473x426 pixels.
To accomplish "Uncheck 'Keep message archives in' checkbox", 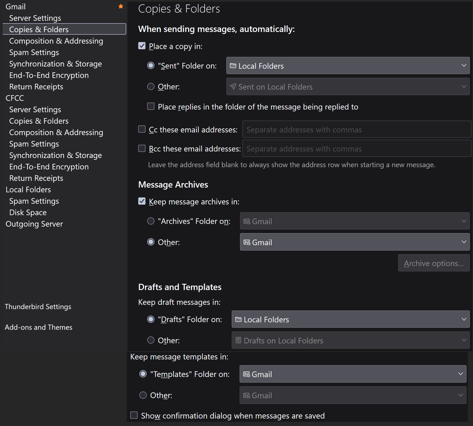I will tap(142, 201).
